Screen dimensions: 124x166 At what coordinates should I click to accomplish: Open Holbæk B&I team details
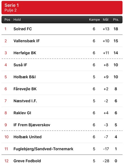pyautogui.click(x=62, y=77)
